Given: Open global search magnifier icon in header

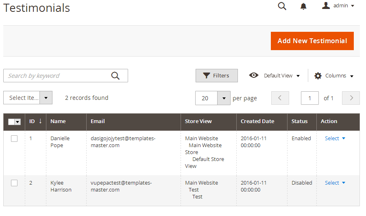Looking at the screenshot, I should (x=282, y=6).
